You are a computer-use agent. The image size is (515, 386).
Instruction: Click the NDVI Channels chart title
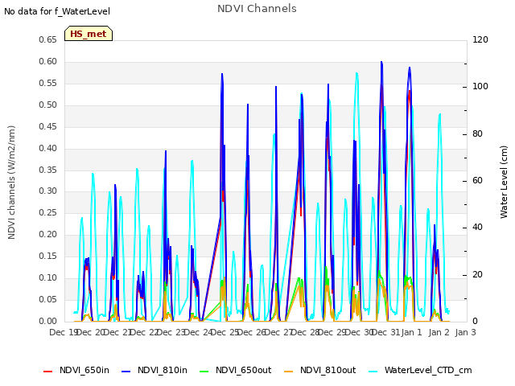click(x=257, y=9)
